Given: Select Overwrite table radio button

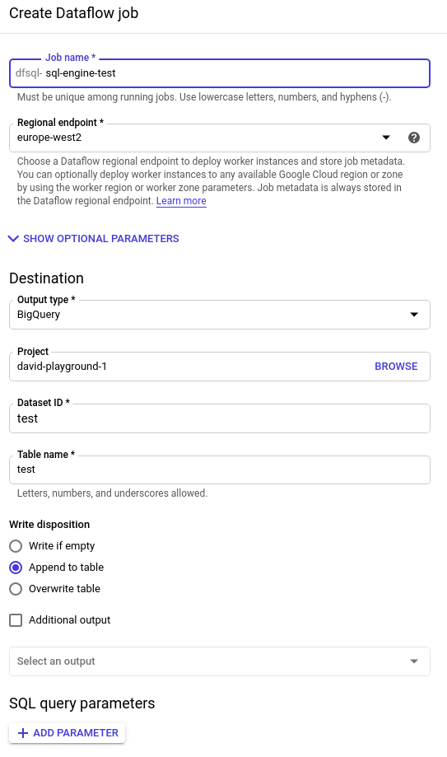Looking at the screenshot, I should click(x=16, y=589).
